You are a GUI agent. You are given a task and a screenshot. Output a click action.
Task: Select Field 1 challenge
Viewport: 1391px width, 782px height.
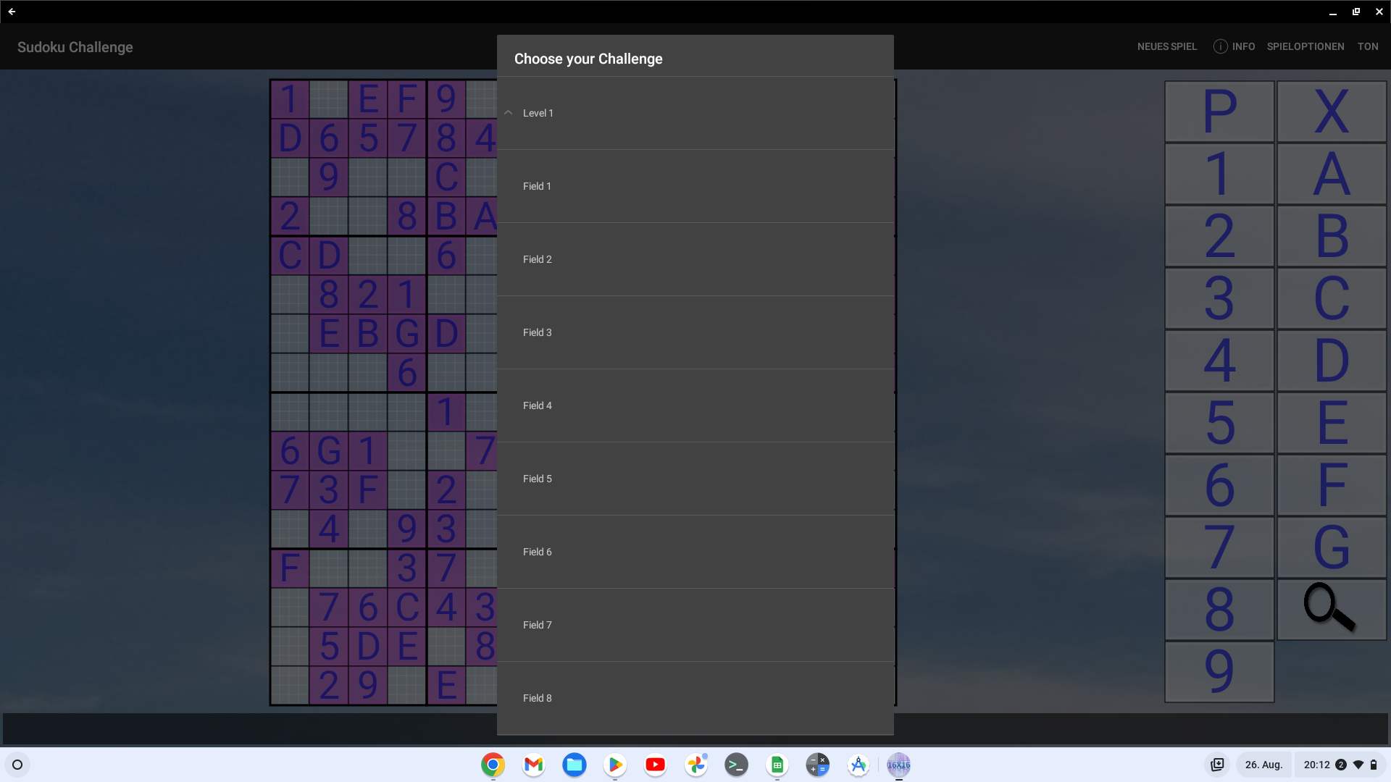click(x=695, y=186)
